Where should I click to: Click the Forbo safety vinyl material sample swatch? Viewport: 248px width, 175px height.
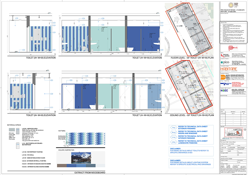[12, 130]
